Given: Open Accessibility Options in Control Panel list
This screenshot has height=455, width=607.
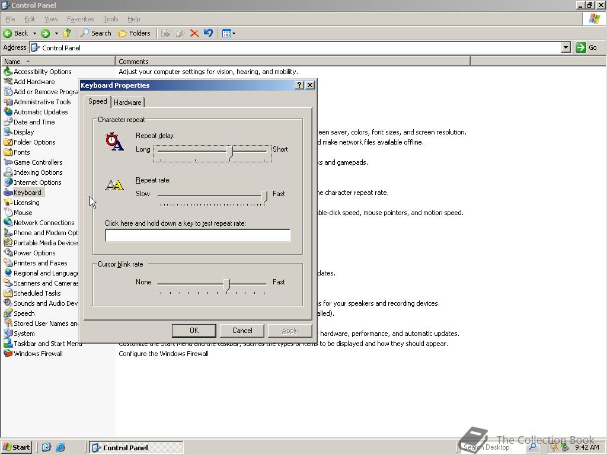Looking at the screenshot, I should coord(37,72).
